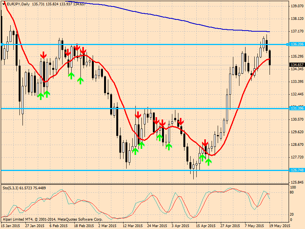
Task: Click the current price label 134.657
Action: click(297, 65)
